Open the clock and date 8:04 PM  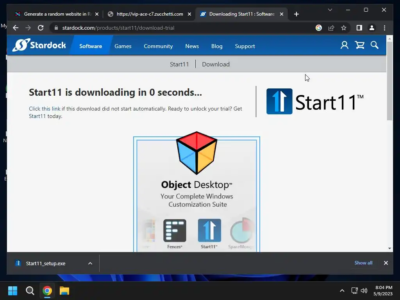[383, 291]
